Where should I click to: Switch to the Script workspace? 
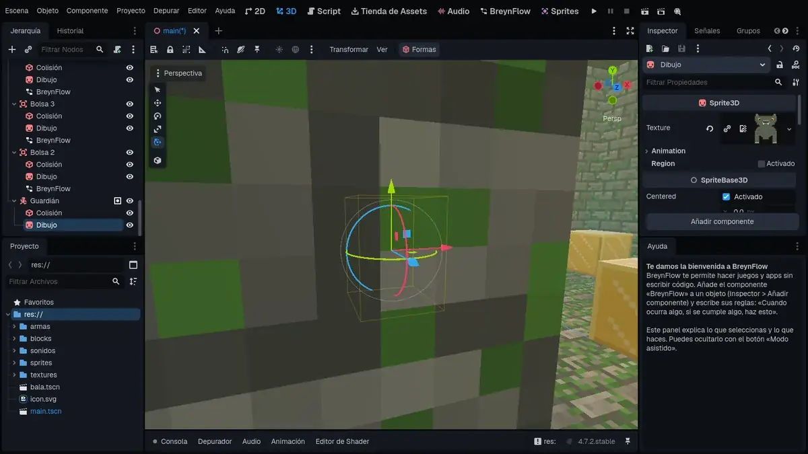tap(324, 11)
